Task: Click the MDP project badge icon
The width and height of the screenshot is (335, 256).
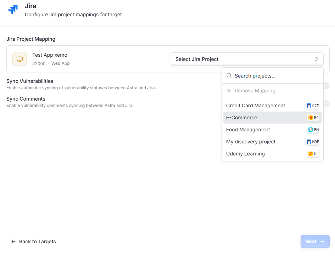Action: click(308, 142)
